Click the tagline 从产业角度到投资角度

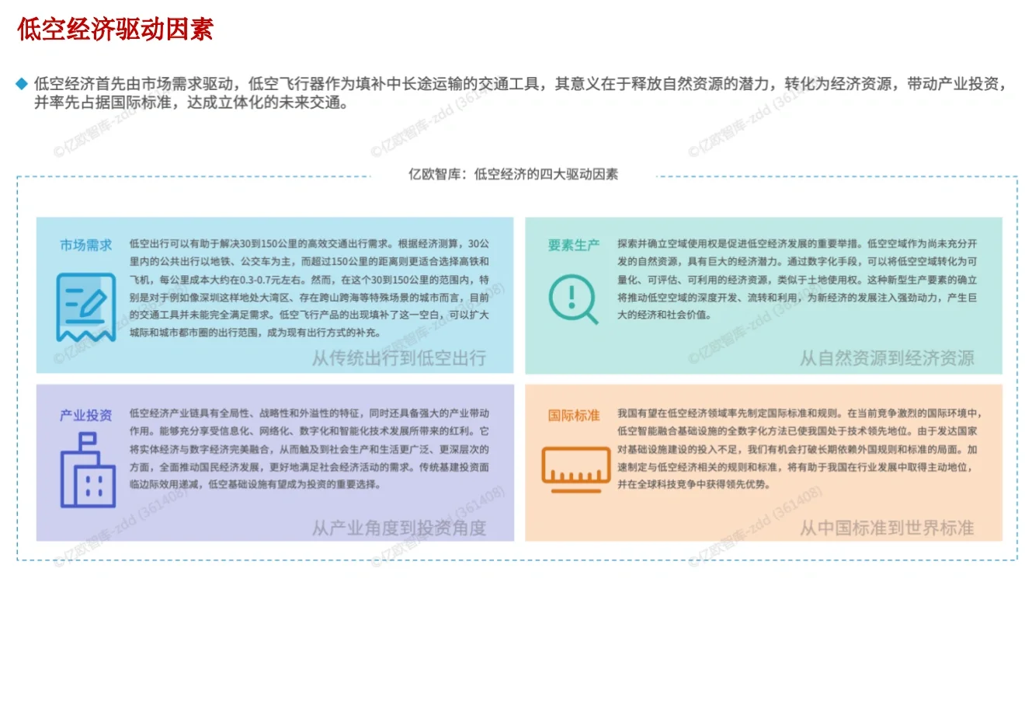point(399,528)
